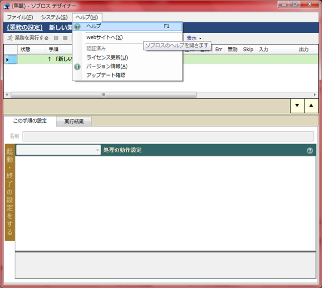The image size is (322, 288).
Task: Click the 出力 column header
Action: pos(307,49)
